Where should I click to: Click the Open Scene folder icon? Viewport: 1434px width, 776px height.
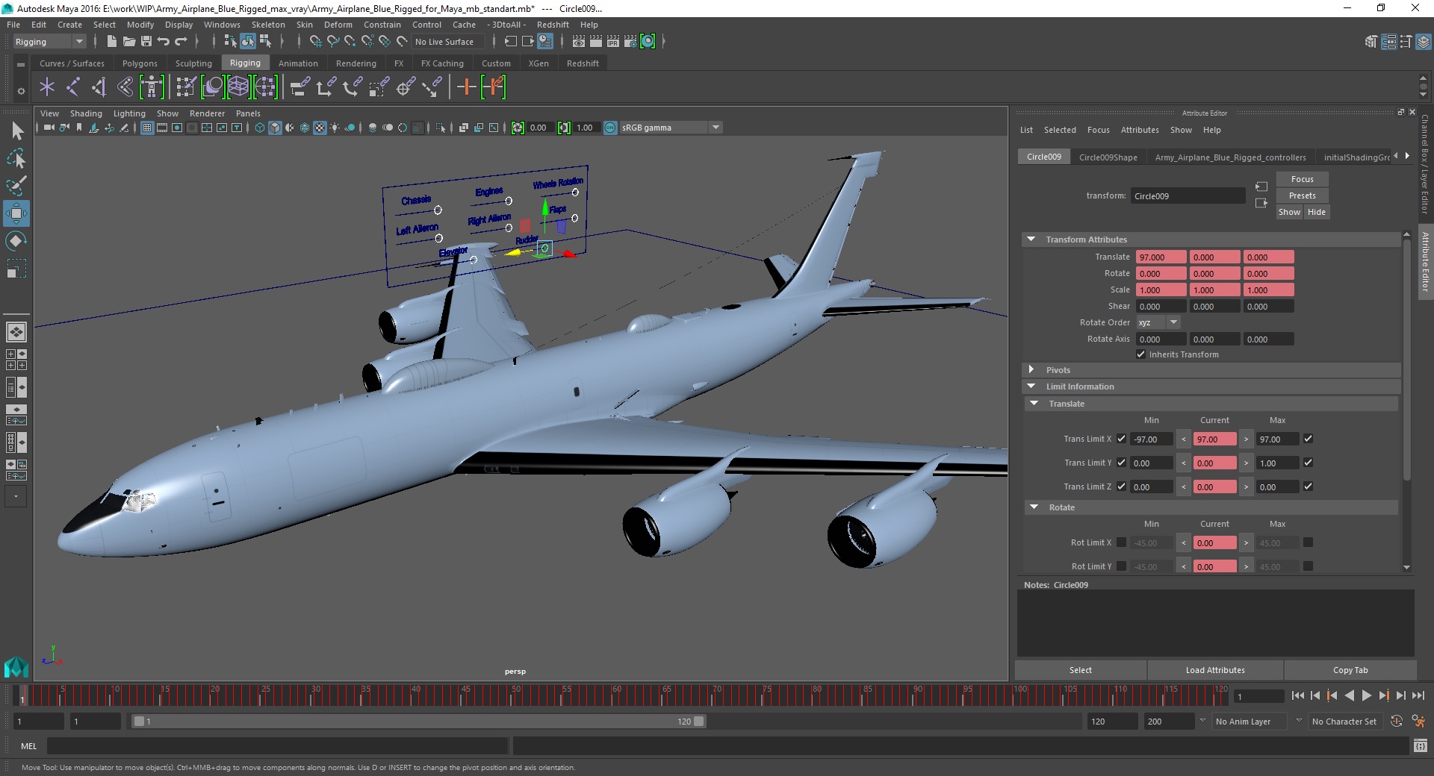[128, 42]
